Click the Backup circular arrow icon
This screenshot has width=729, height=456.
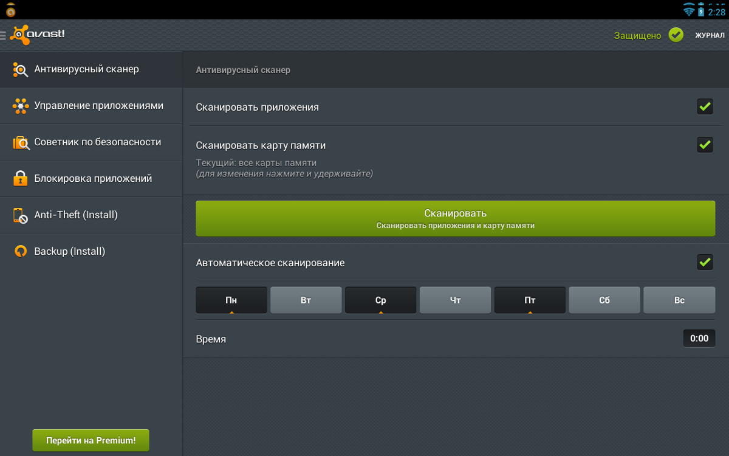tap(21, 252)
